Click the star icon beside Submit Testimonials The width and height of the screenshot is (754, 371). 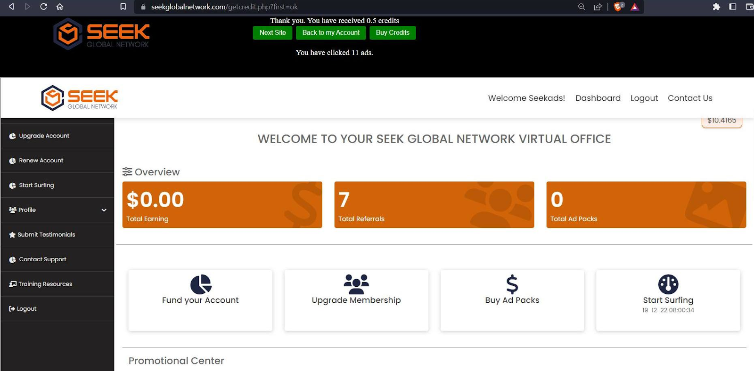pyautogui.click(x=12, y=234)
